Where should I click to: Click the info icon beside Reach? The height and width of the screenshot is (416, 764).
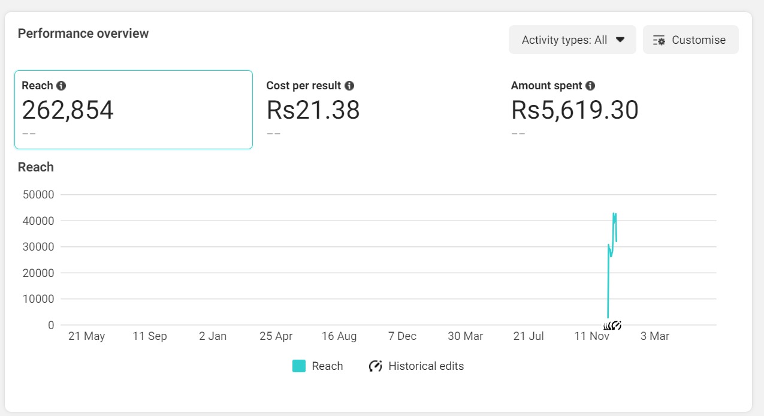[61, 86]
